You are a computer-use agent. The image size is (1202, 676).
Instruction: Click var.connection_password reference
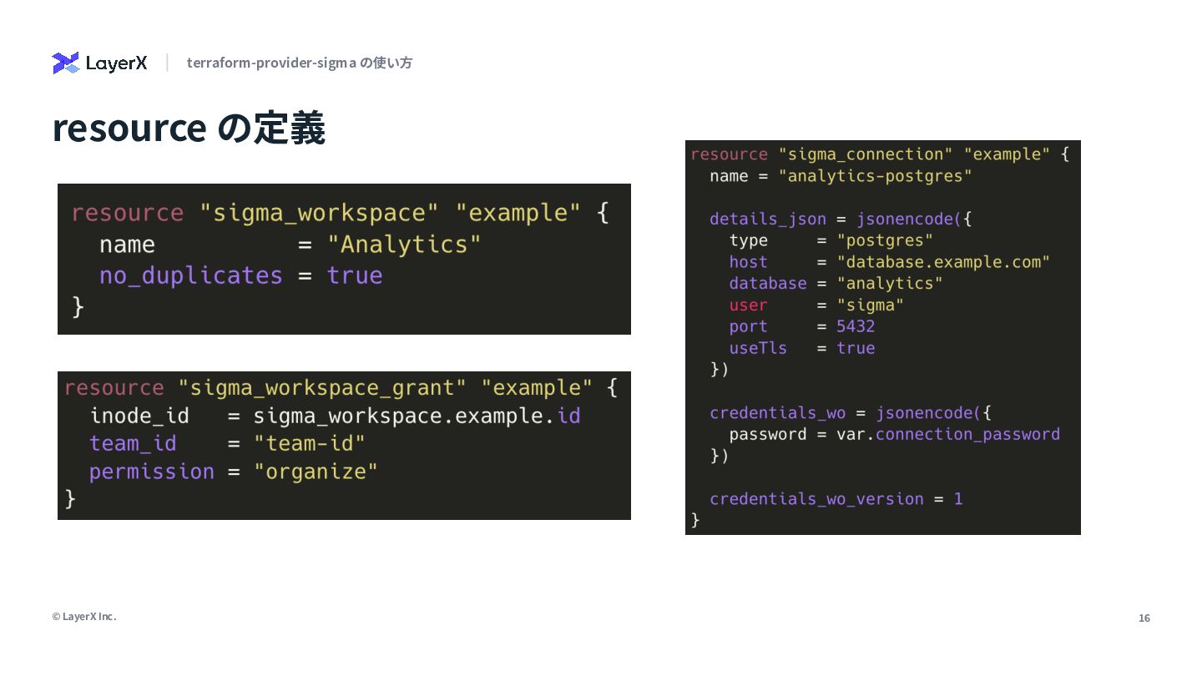click(948, 434)
